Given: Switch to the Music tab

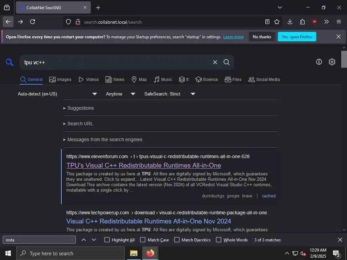Looking at the screenshot, I should [x=163, y=80].
